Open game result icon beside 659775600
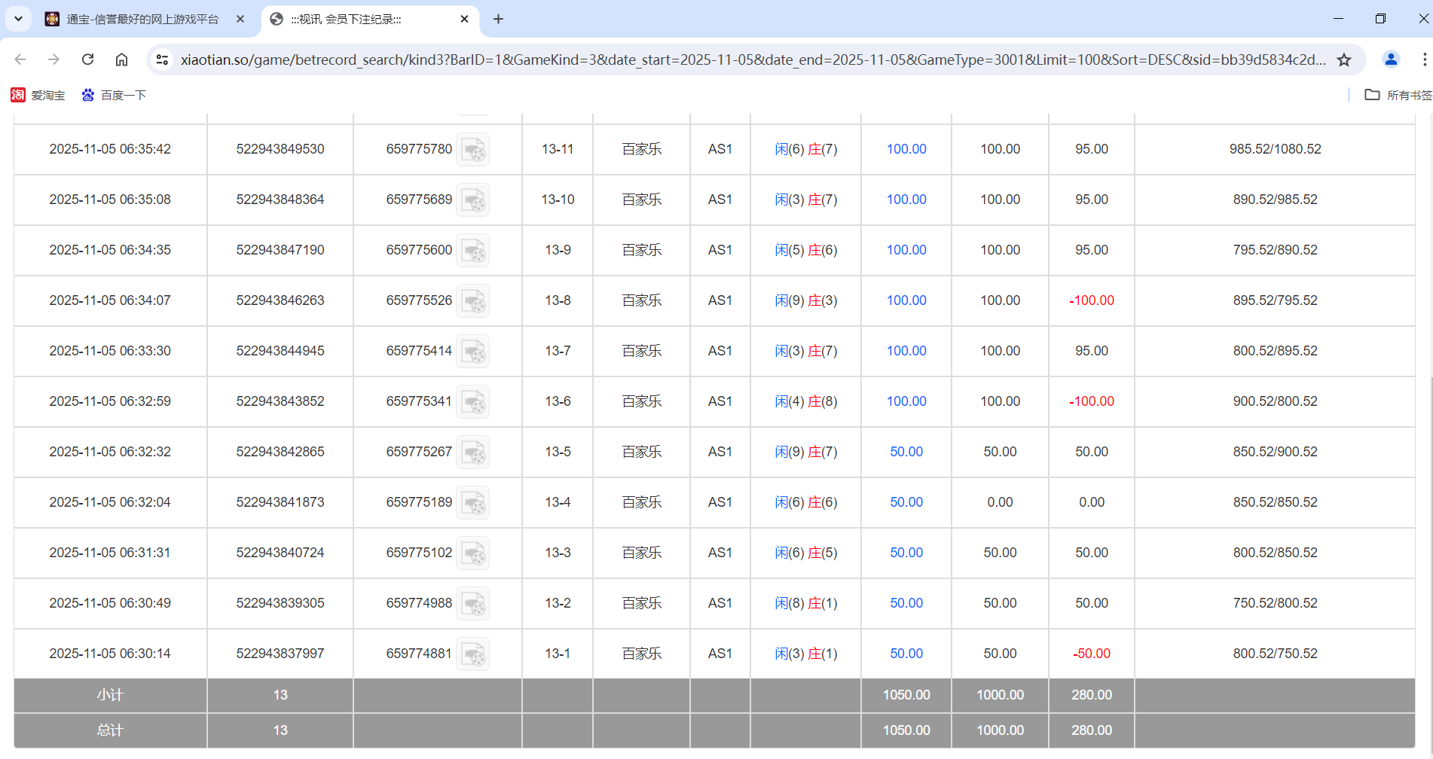This screenshot has height=759, width=1433. [x=473, y=251]
